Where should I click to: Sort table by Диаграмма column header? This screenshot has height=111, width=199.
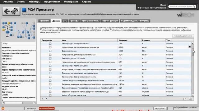50,40
